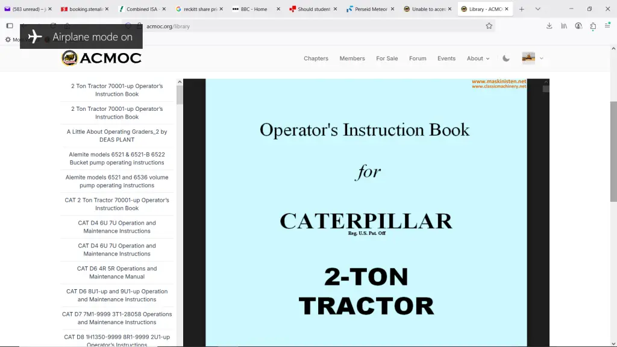
Task: Click the Operator's Instruction Book PDF page
Action: point(366,213)
